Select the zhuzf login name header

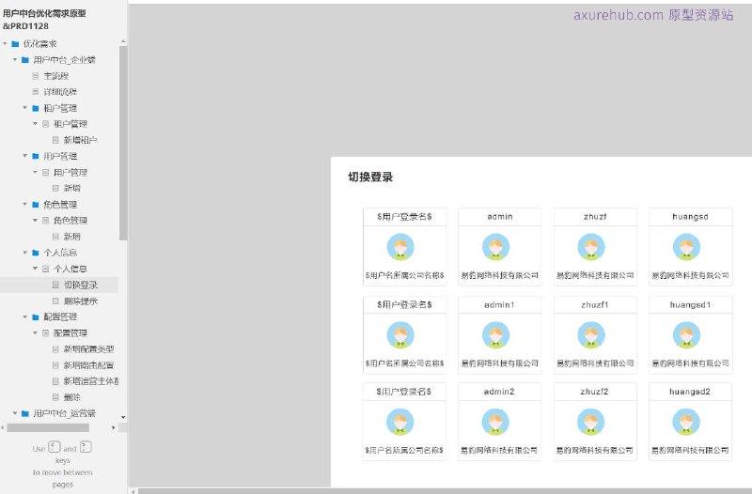pyautogui.click(x=595, y=217)
